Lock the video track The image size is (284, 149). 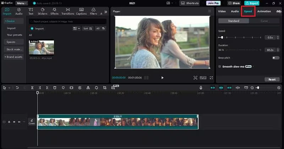pyautogui.click(x=9, y=122)
